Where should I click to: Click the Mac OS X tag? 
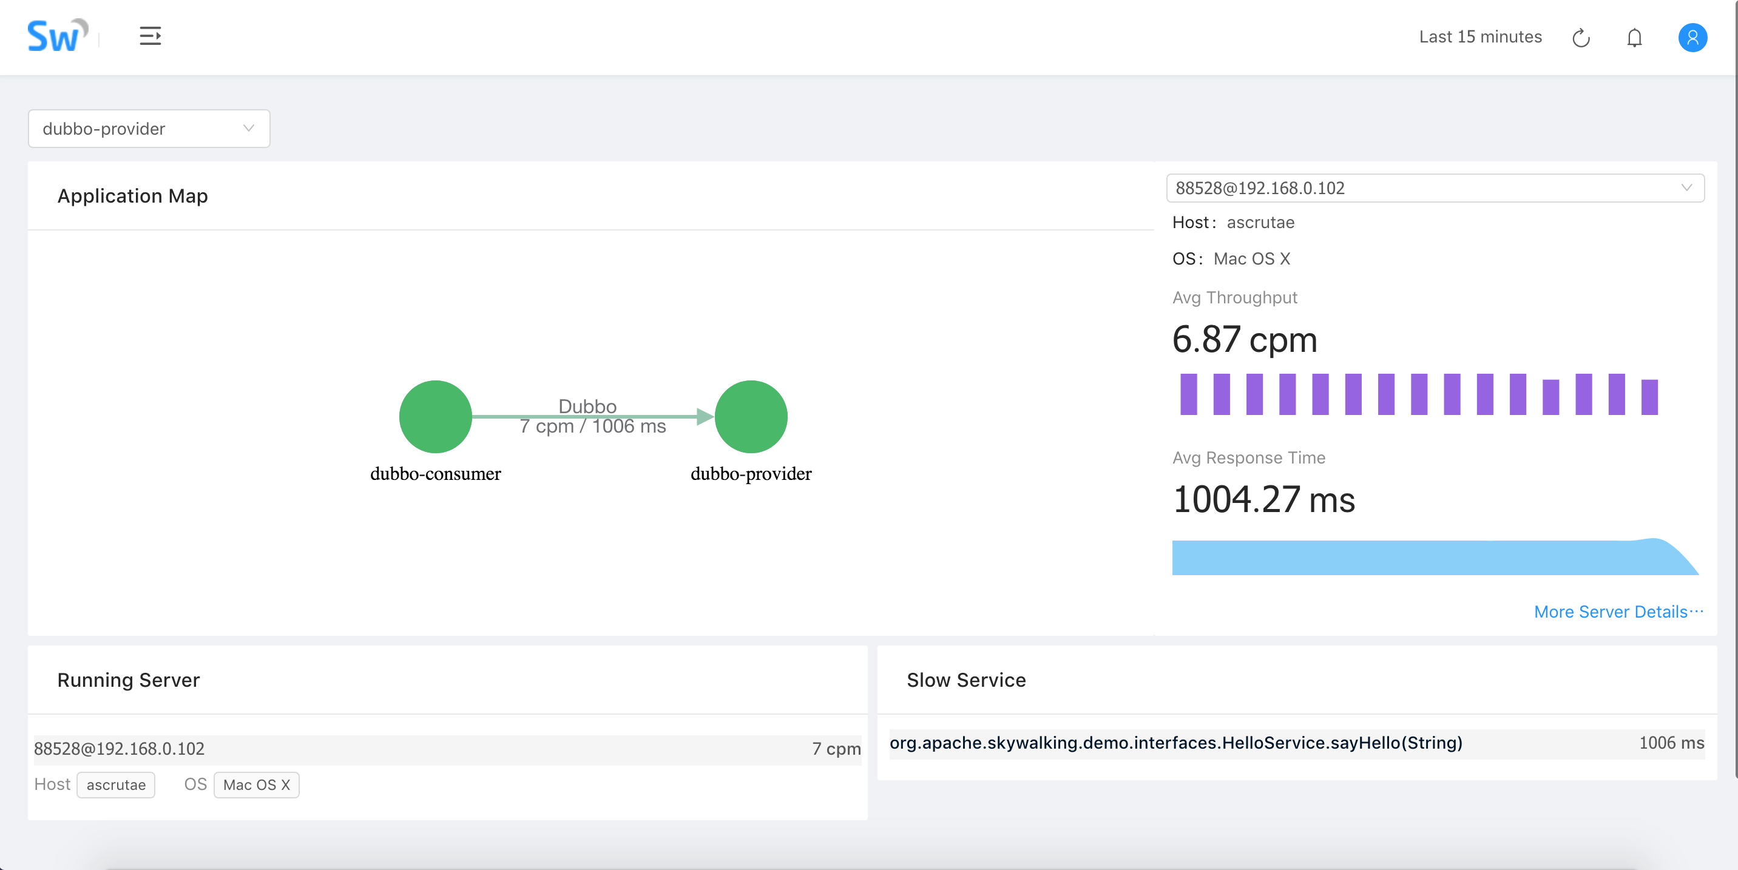coord(256,784)
